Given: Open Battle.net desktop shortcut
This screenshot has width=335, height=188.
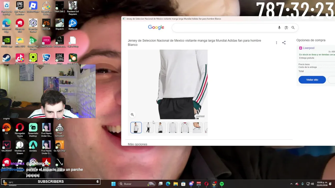Looking at the screenshot, I should click(73, 25).
